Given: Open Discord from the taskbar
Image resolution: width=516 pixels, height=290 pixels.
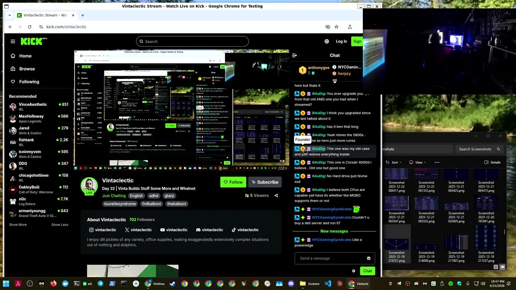Looking at the screenshot, I should (x=291, y=284).
